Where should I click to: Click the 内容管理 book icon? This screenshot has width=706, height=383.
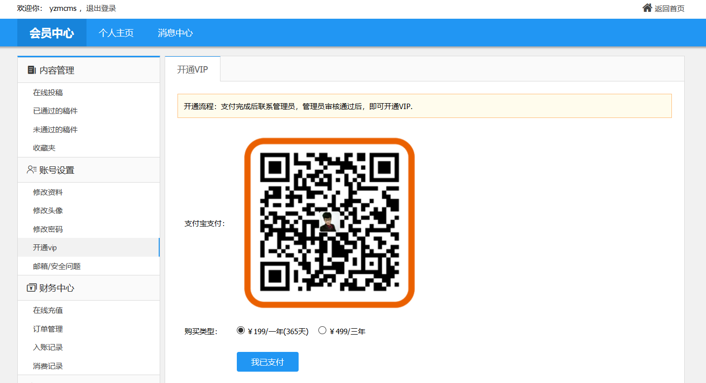(x=32, y=70)
